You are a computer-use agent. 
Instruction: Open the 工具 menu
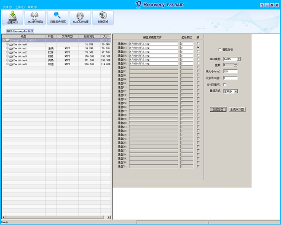(x=20, y=7)
